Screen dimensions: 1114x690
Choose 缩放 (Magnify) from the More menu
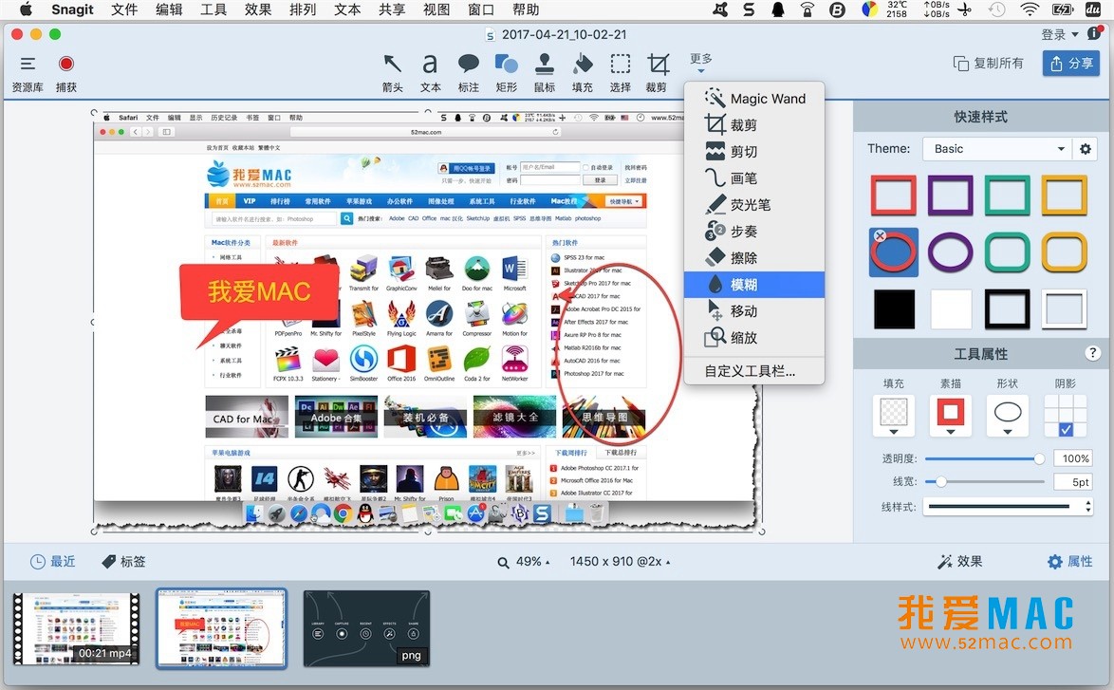pyautogui.click(x=753, y=338)
